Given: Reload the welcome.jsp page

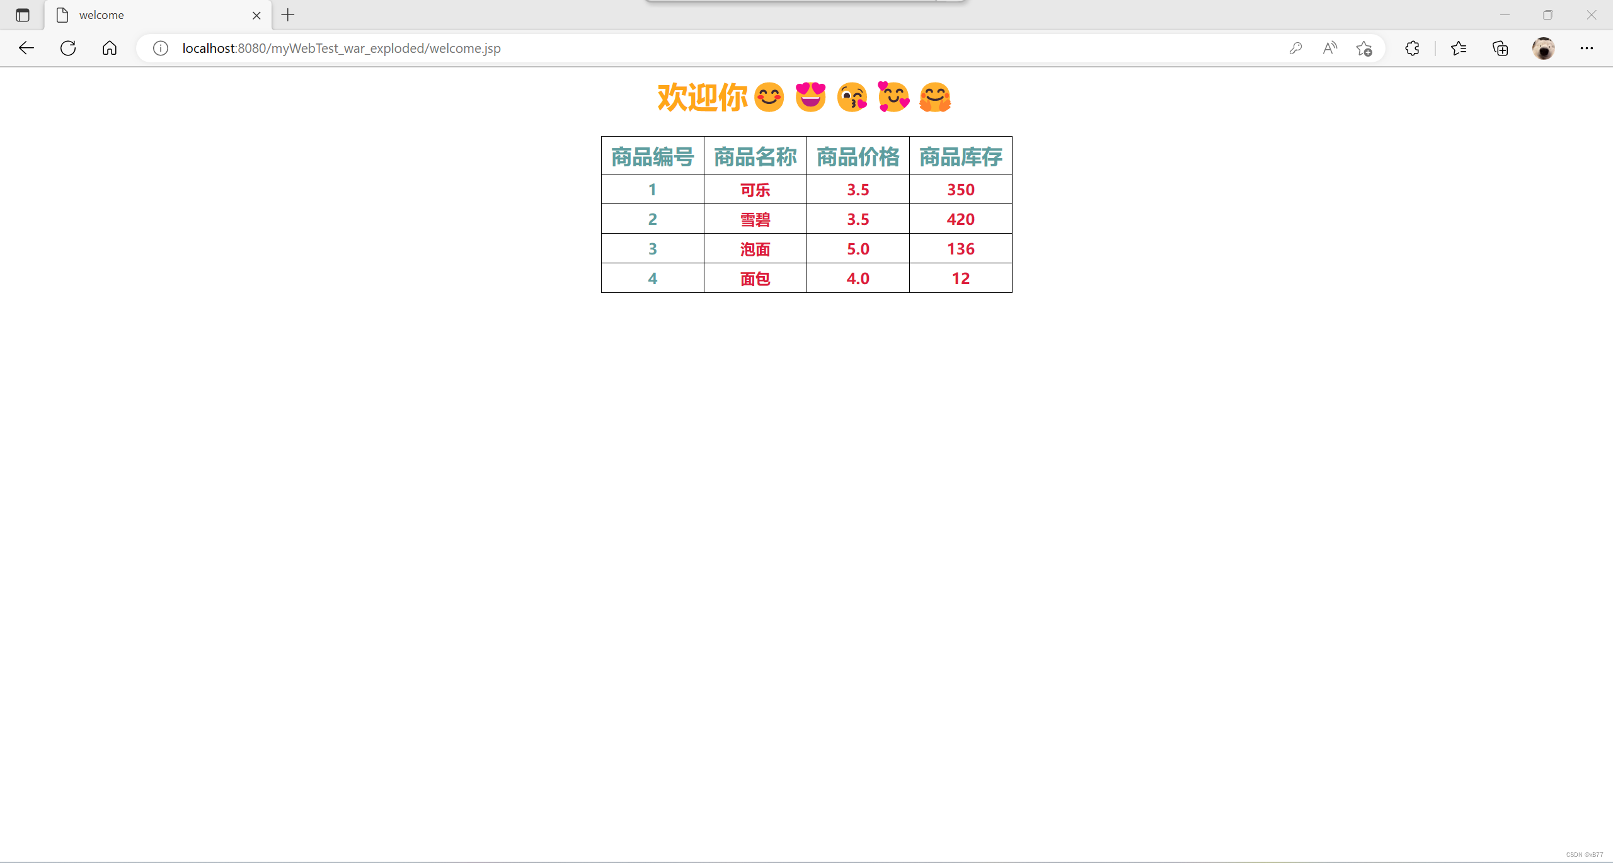Looking at the screenshot, I should pos(68,48).
